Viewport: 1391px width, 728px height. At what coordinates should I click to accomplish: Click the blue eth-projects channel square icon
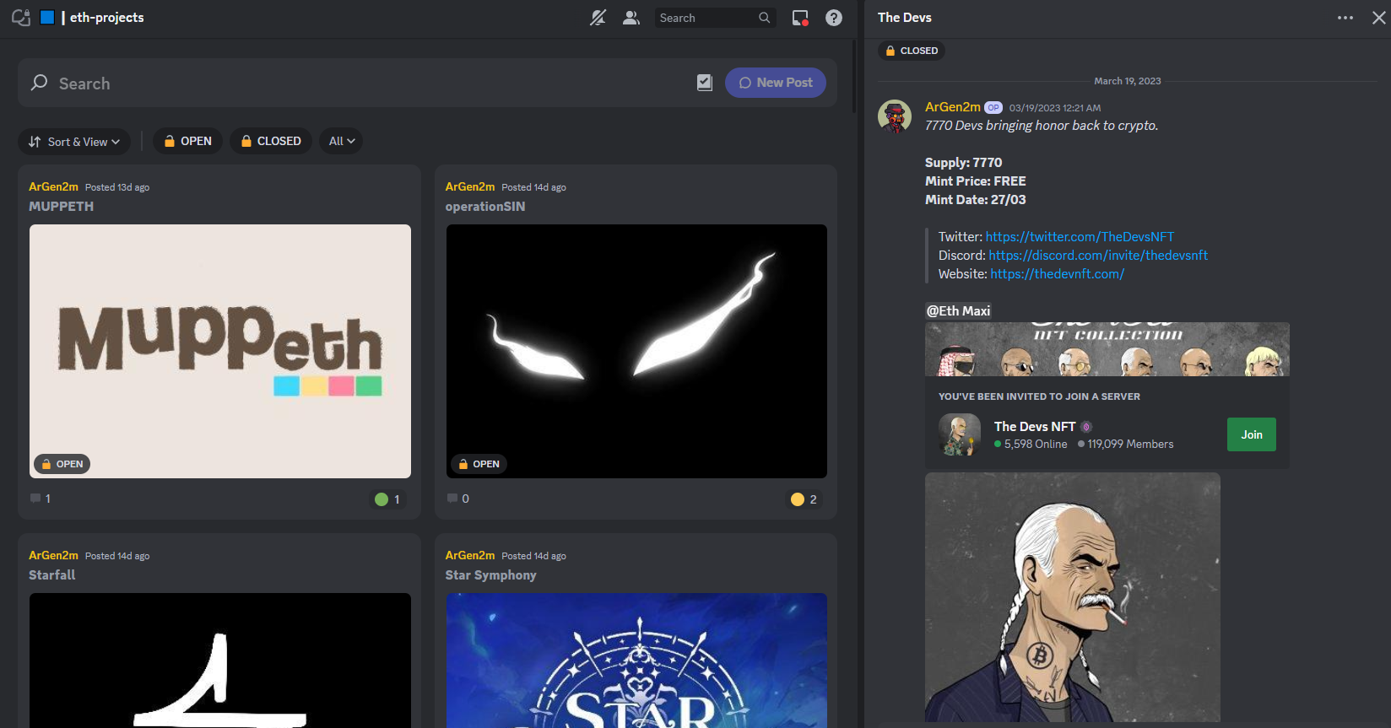[47, 17]
